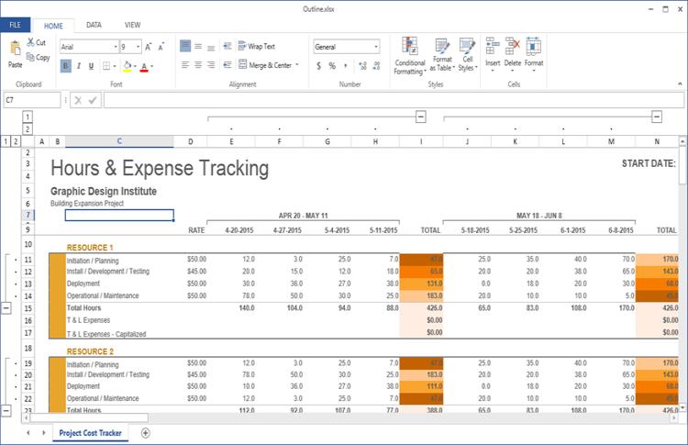Align text right icon
Screen dimensions: 688x445
(x=211, y=65)
